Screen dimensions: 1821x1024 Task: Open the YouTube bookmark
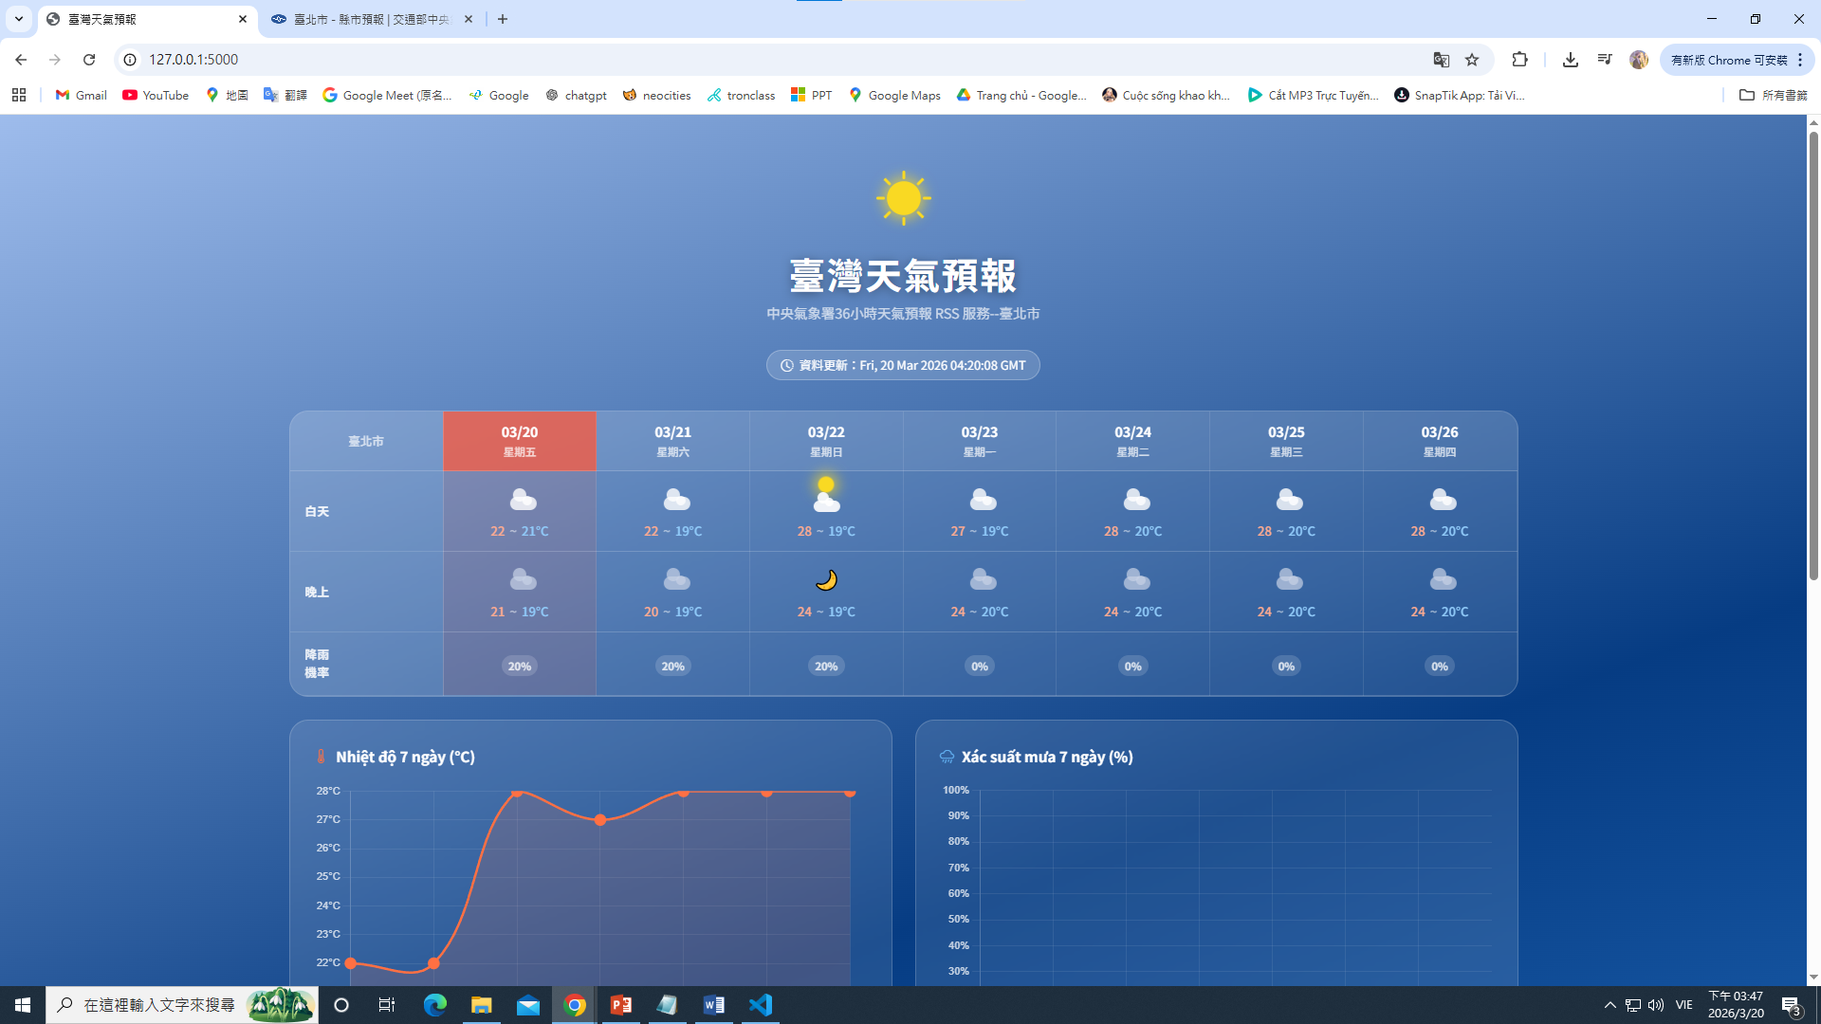click(156, 95)
